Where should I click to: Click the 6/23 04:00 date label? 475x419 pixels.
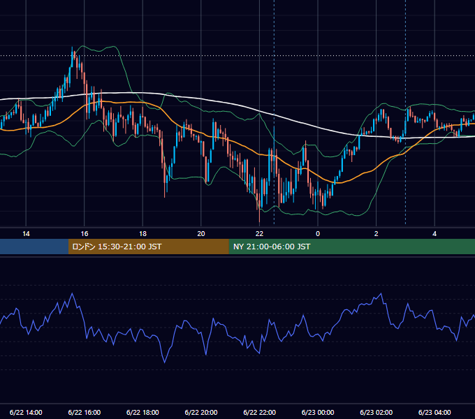pyautogui.click(x=434, y=412)
